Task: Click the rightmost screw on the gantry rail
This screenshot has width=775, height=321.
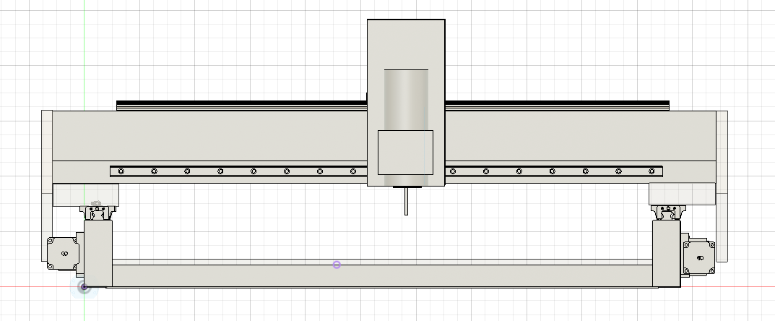Action: (x=651, y=171)
